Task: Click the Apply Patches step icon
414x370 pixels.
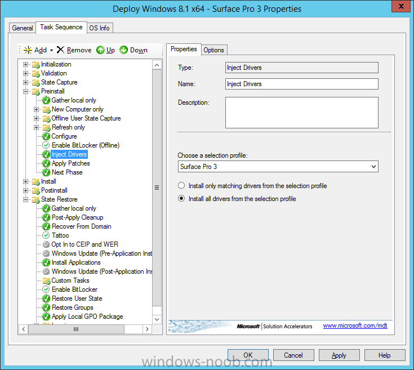Action: (x=46, y=163)
